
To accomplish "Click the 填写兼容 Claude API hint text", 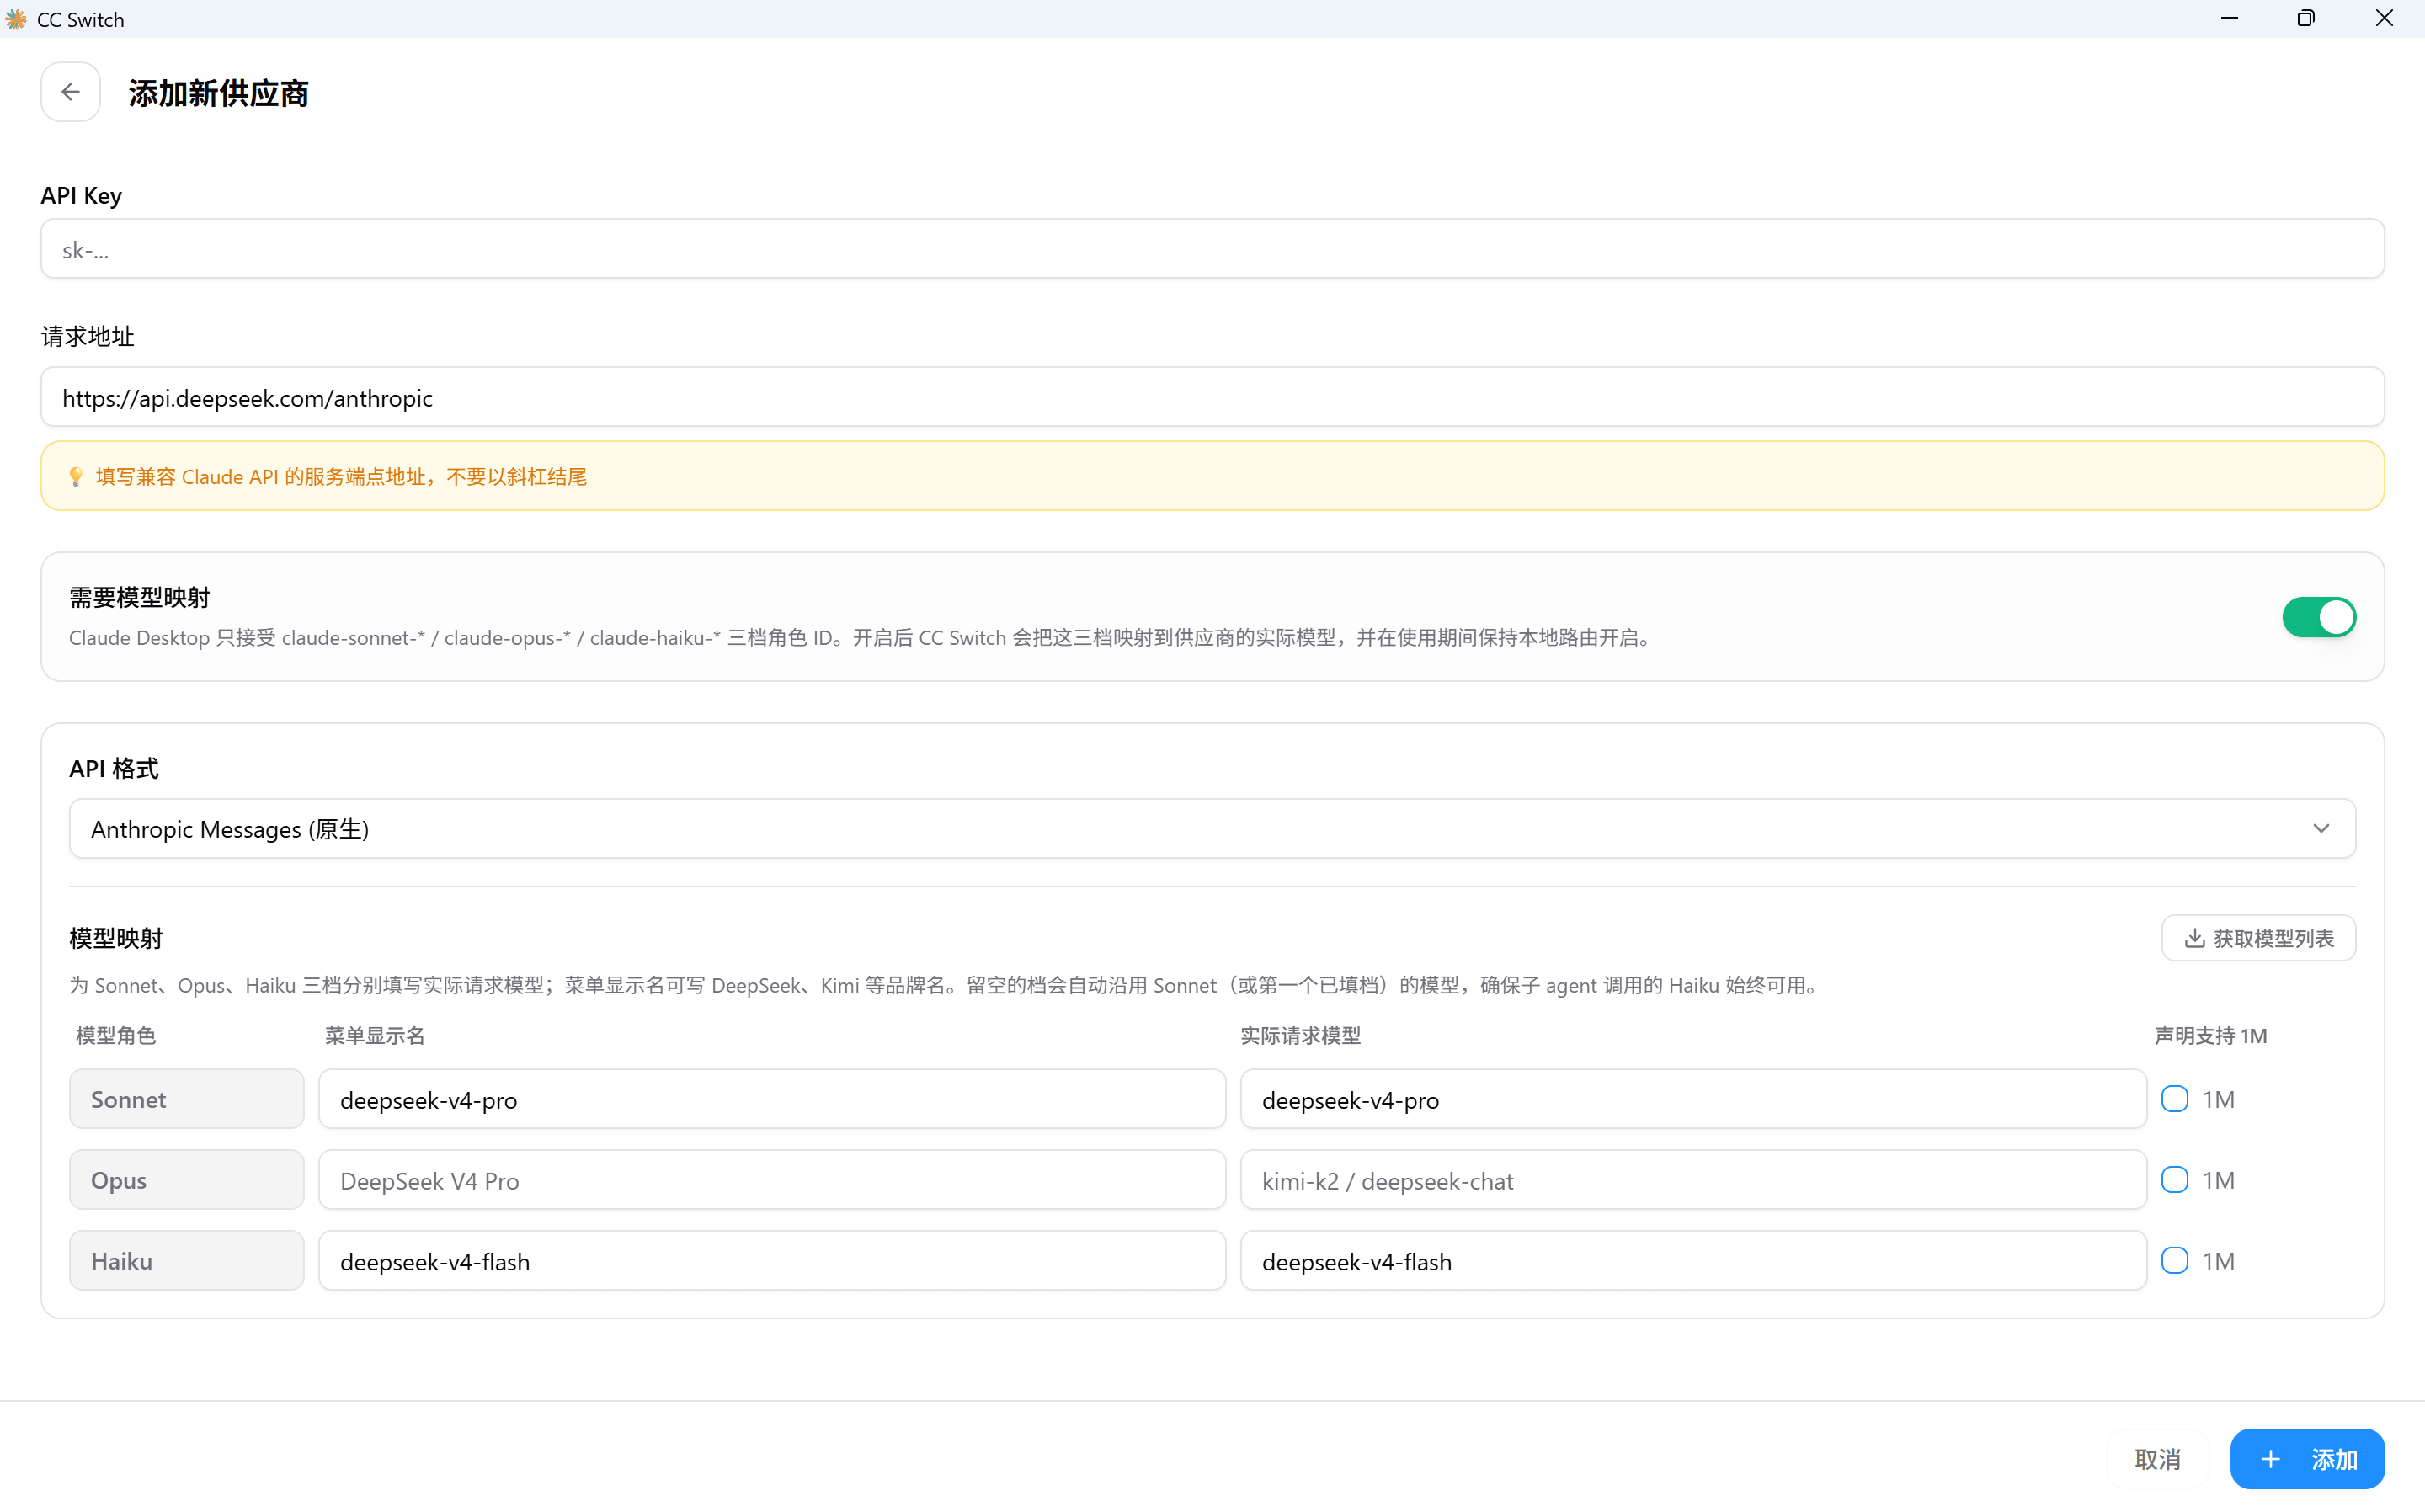I will tap(341, 477).
